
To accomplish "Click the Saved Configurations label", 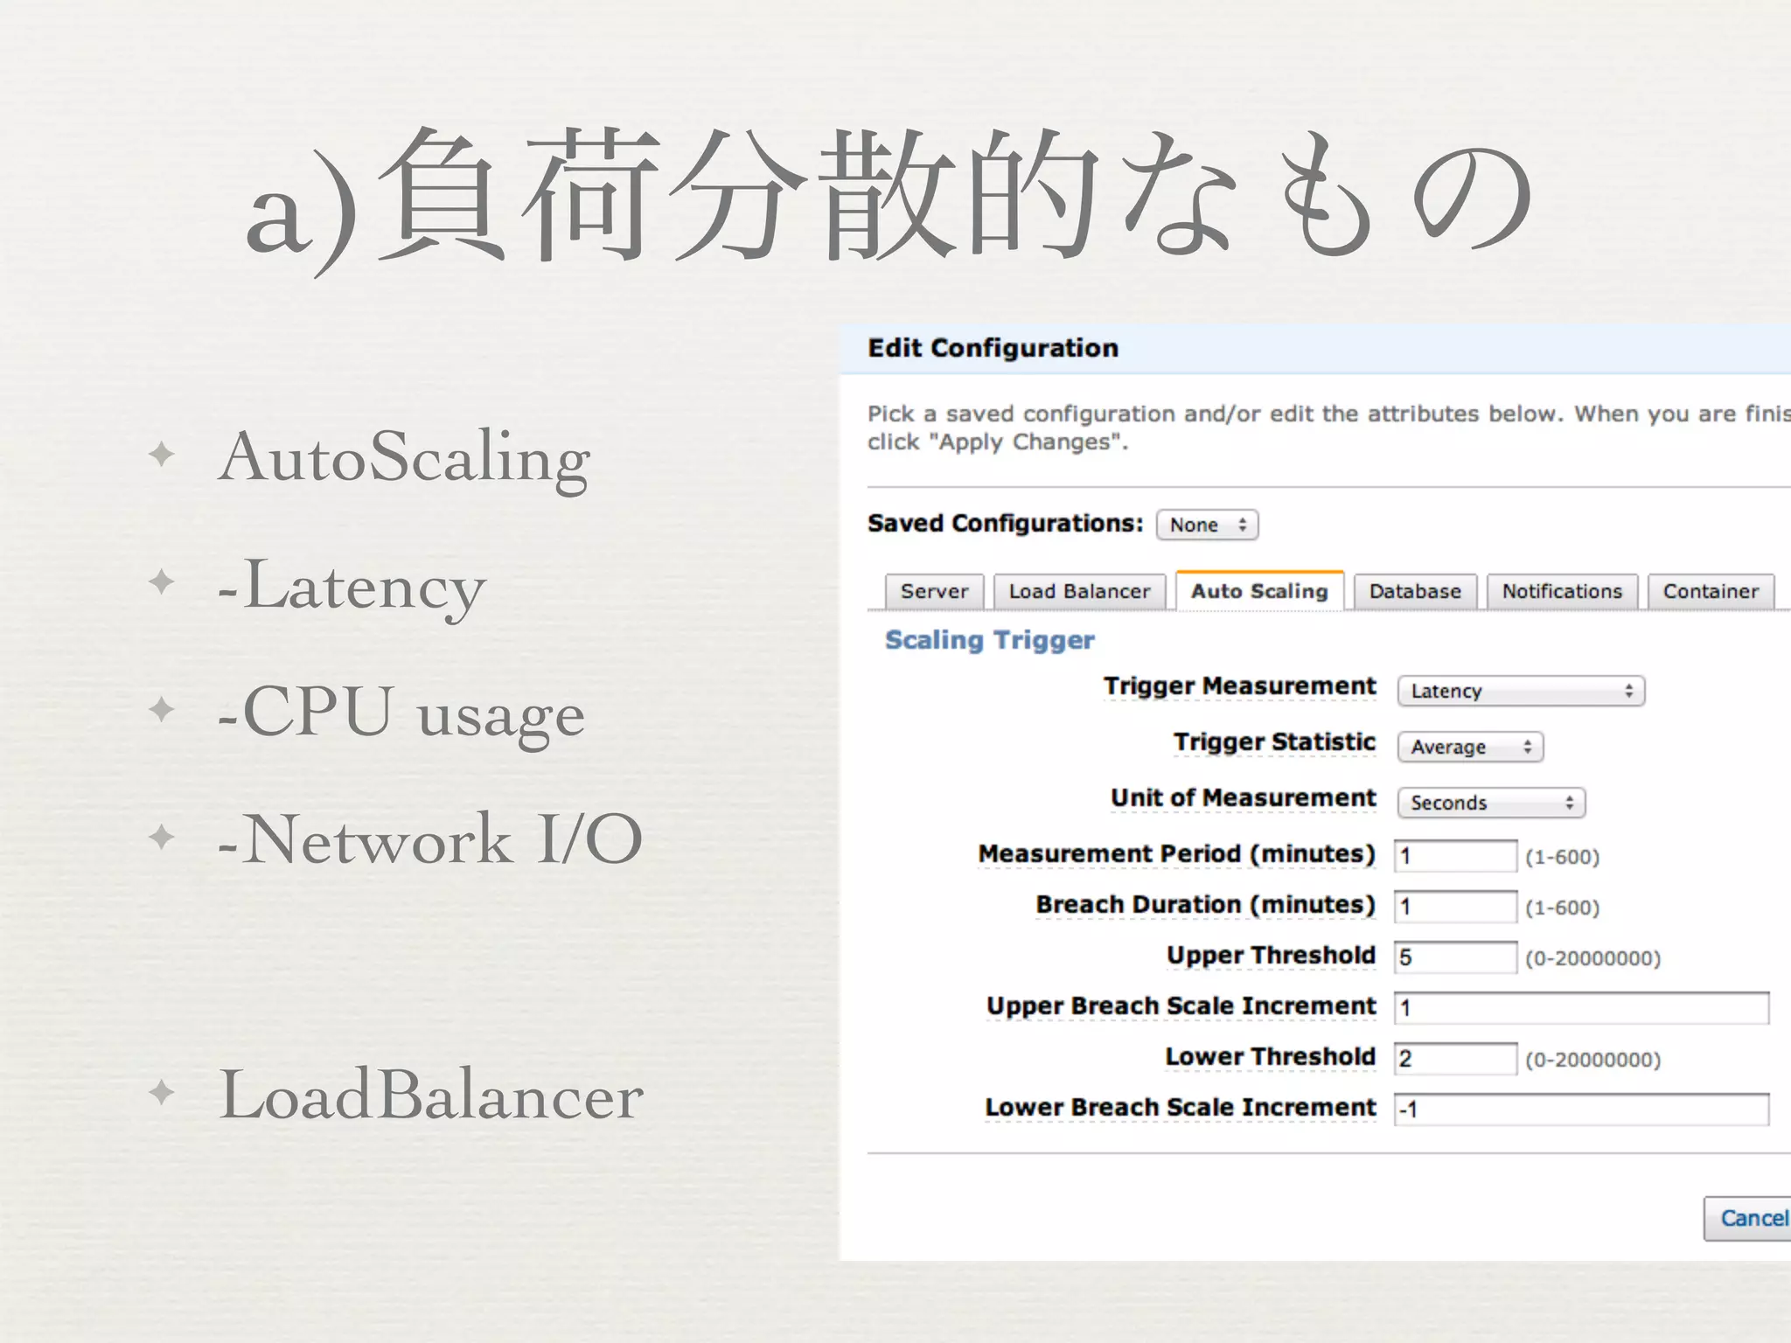I will 1005,524.
